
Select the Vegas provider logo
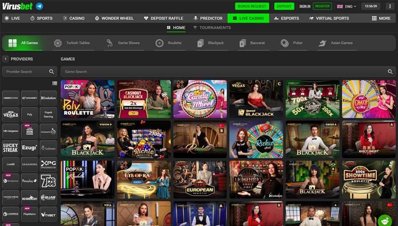point(10,114)
